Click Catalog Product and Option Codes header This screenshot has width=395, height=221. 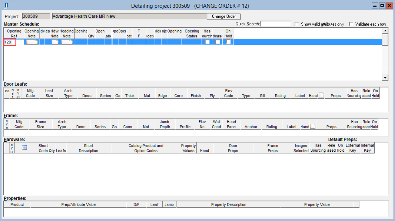point(146,148)
